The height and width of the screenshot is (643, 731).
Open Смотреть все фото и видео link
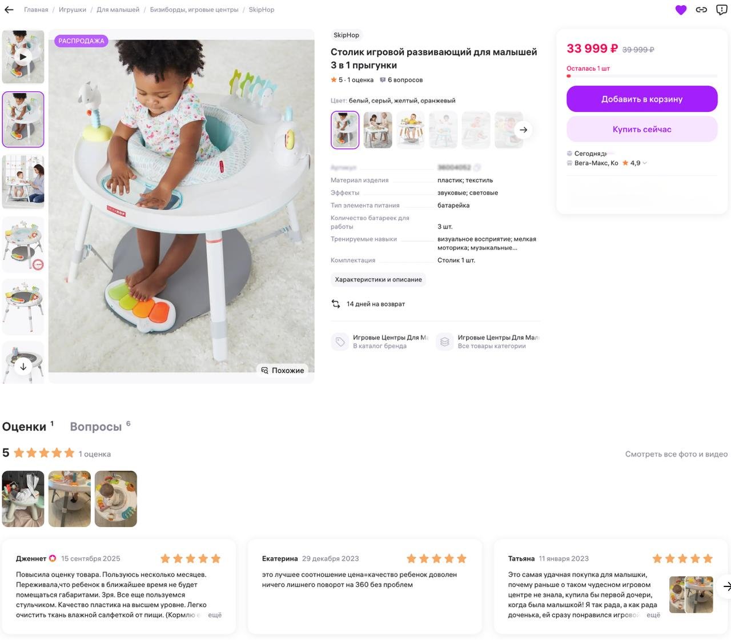676,454
